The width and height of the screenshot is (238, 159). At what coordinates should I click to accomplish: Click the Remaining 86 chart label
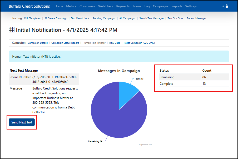95,141
